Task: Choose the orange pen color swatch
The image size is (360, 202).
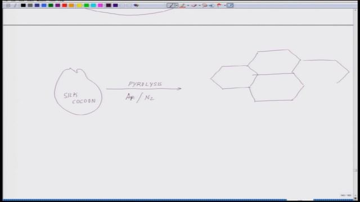Action: (x=71, y=5)
